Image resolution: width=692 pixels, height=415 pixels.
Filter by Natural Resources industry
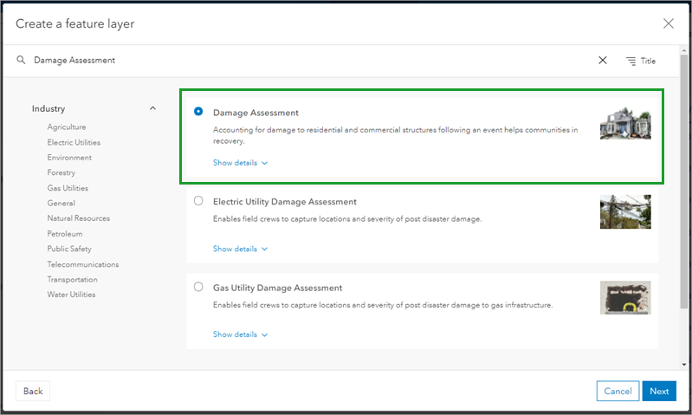pyautogui.click(x=79, y=218)
